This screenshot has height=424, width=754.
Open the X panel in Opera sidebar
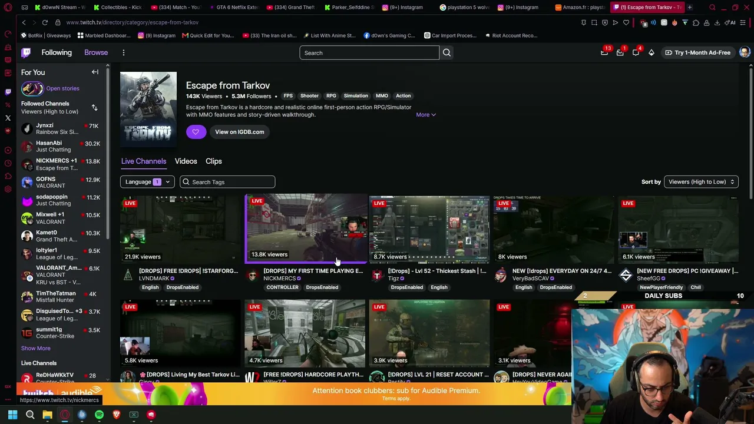[x=8, y=118]
